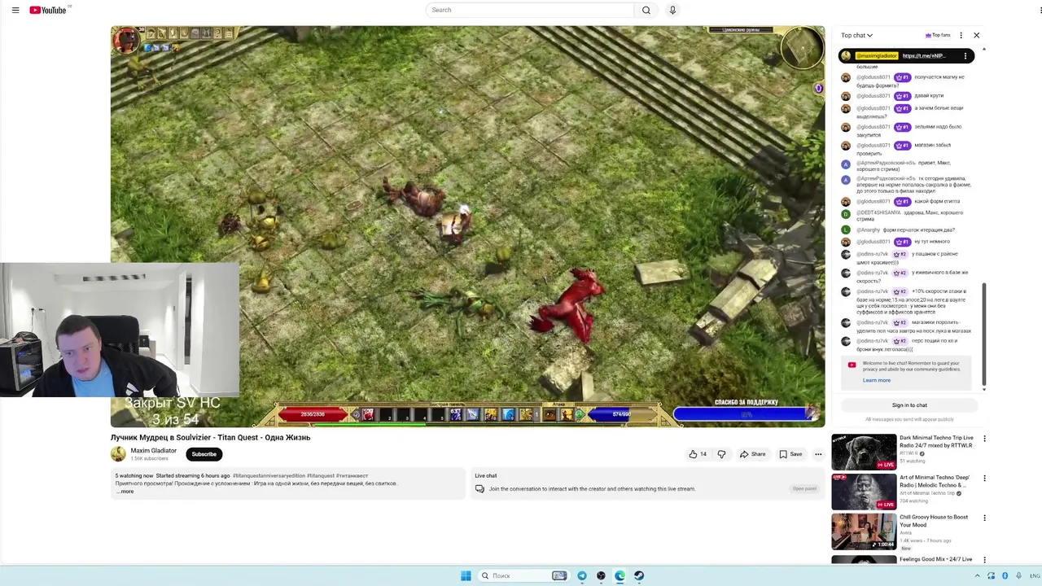Click Open panel for live chat
1042x586 pixels.
804,488
